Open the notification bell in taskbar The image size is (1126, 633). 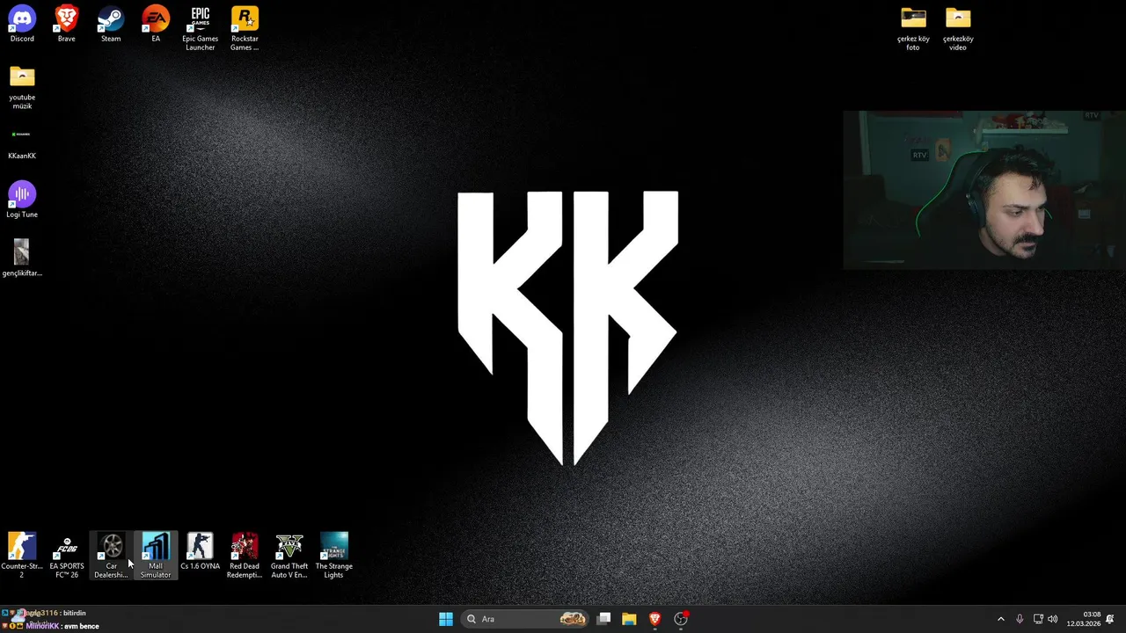1110,619
